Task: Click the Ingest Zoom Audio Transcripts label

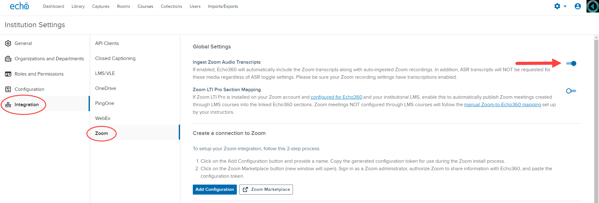Action: tap(226, 62)
